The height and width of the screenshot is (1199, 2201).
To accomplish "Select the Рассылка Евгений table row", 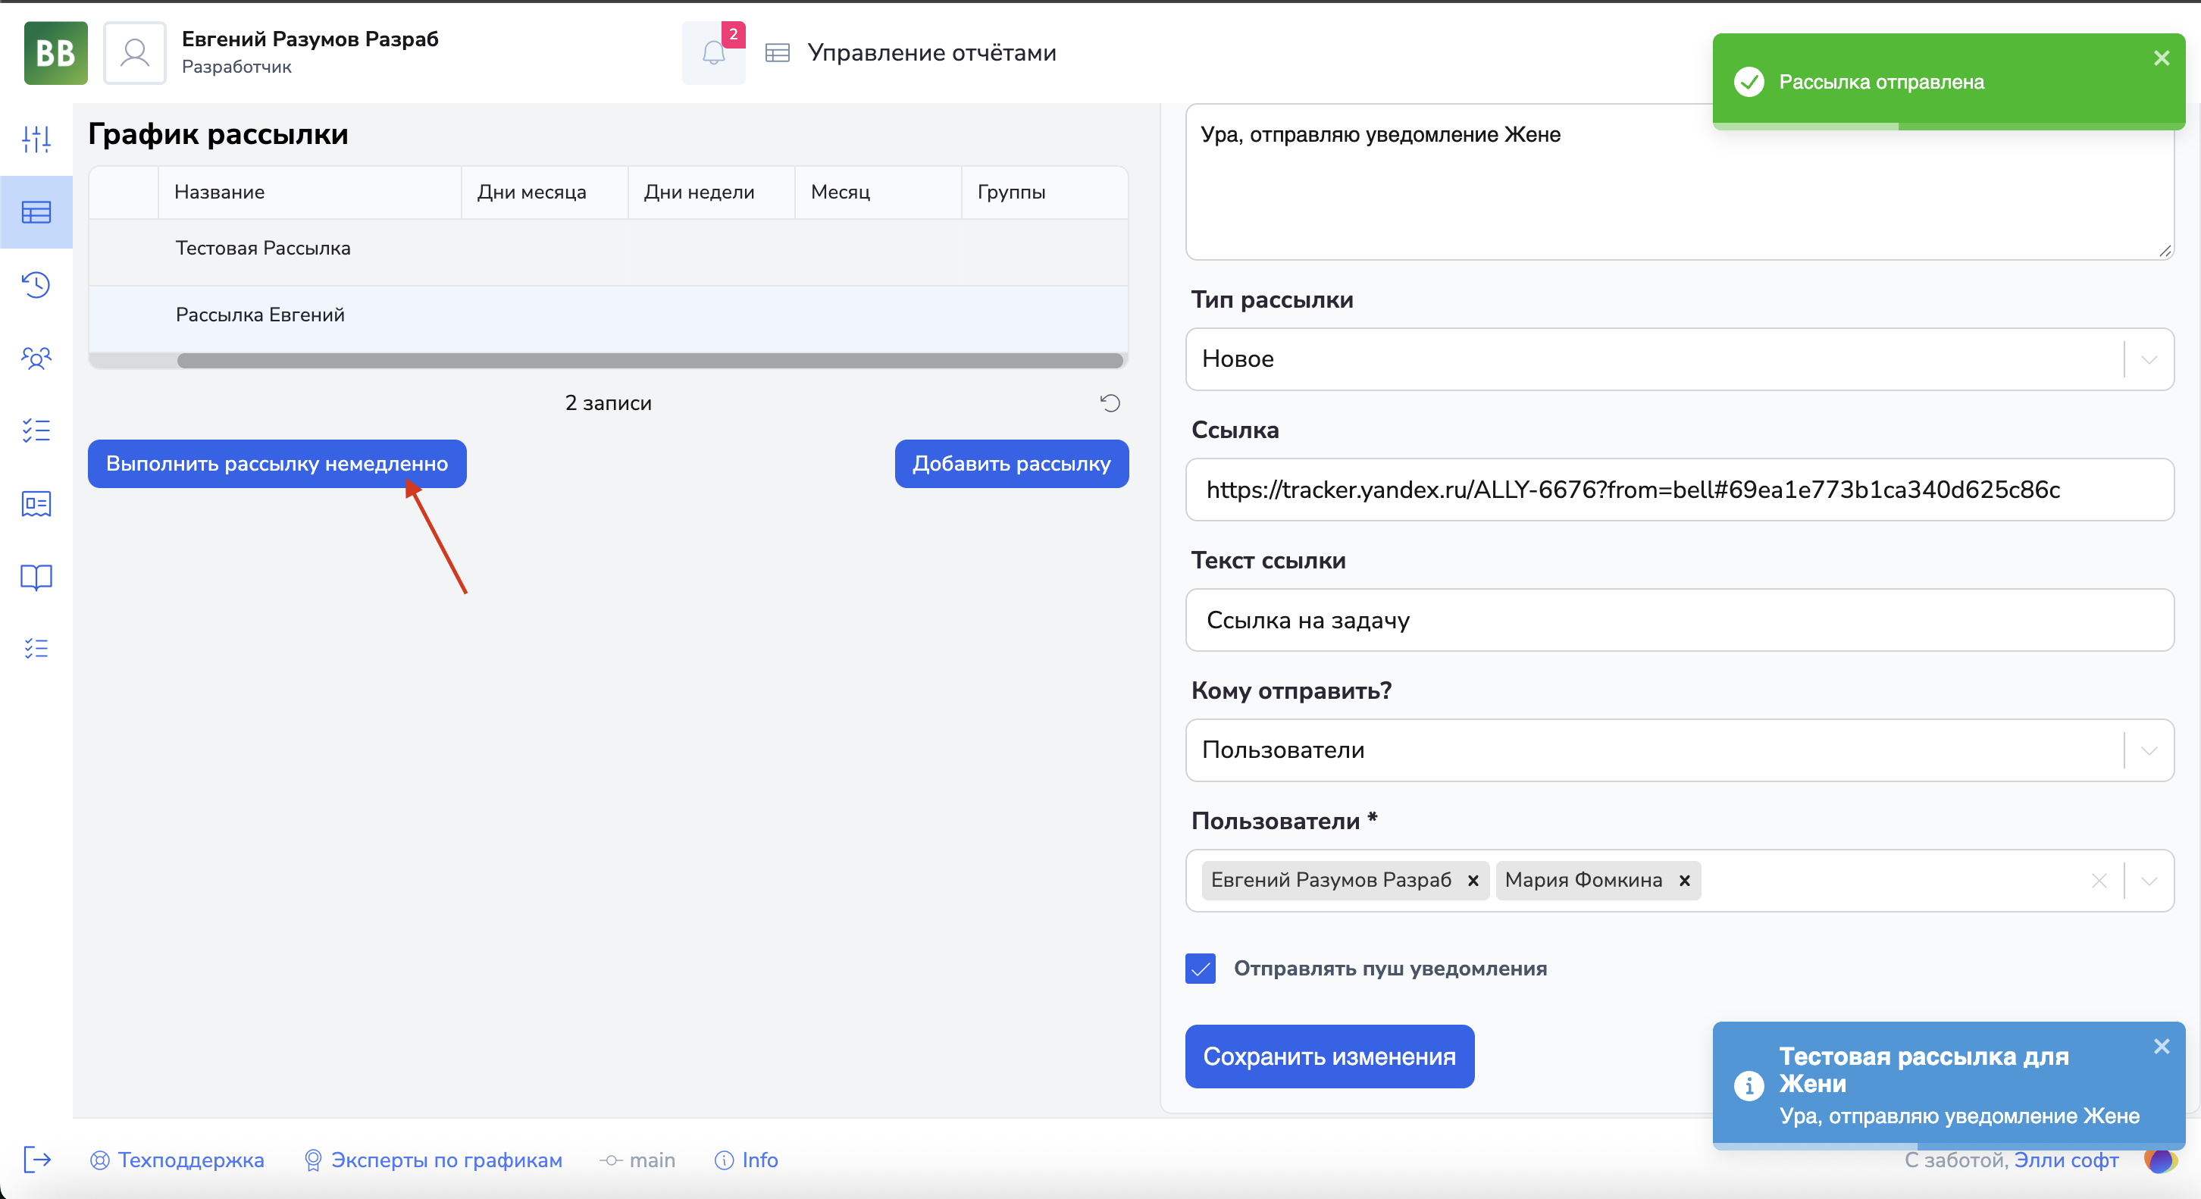I will pos(260,315).
